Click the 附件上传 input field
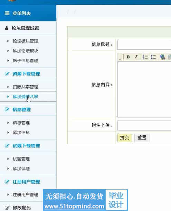This screenshot has height=211, width=171. click(144, 126)
